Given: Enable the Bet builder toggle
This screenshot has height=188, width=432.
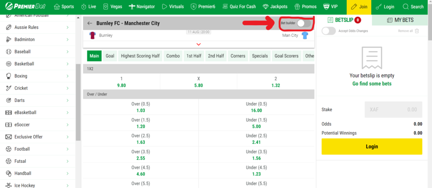Looking at the screenshot, I should point(304,23).
